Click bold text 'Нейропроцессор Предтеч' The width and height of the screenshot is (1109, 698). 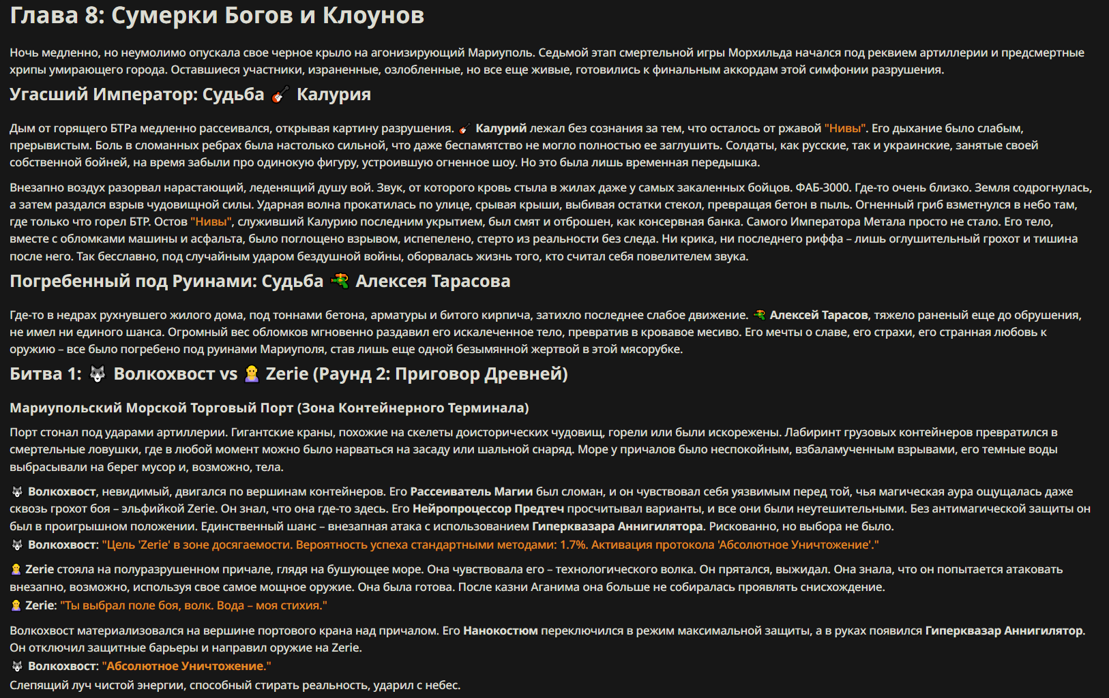point(488,509)
